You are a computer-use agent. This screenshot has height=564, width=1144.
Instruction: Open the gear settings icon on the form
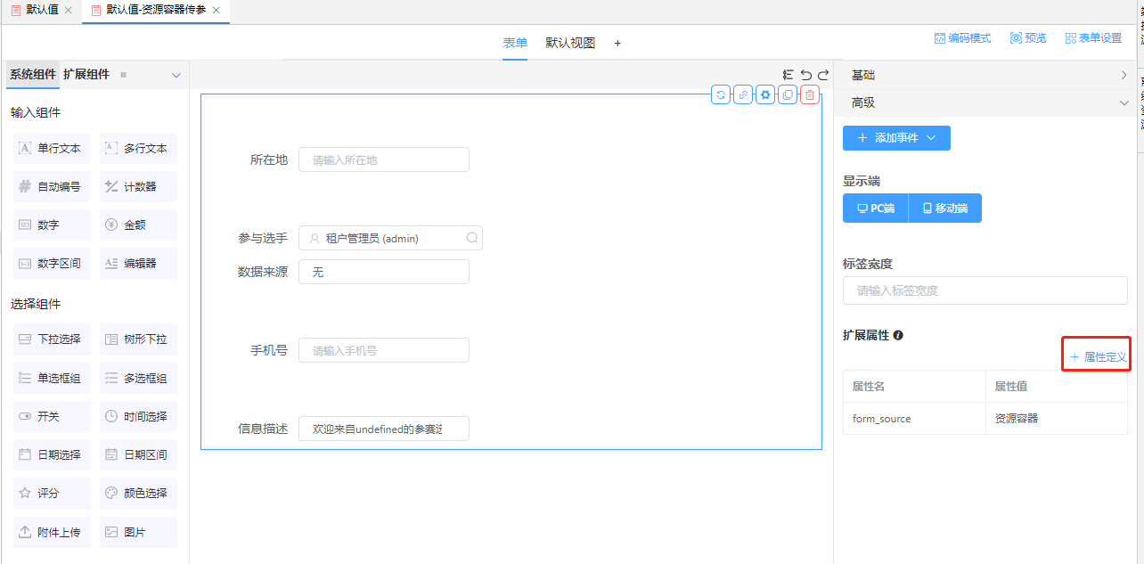764,94
